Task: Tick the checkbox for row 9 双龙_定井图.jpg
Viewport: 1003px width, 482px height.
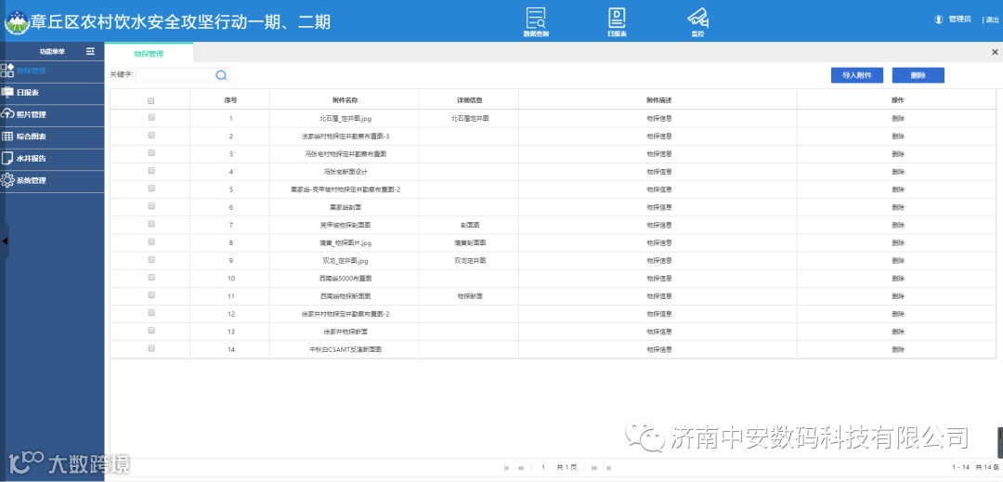Action: point(151,259)
